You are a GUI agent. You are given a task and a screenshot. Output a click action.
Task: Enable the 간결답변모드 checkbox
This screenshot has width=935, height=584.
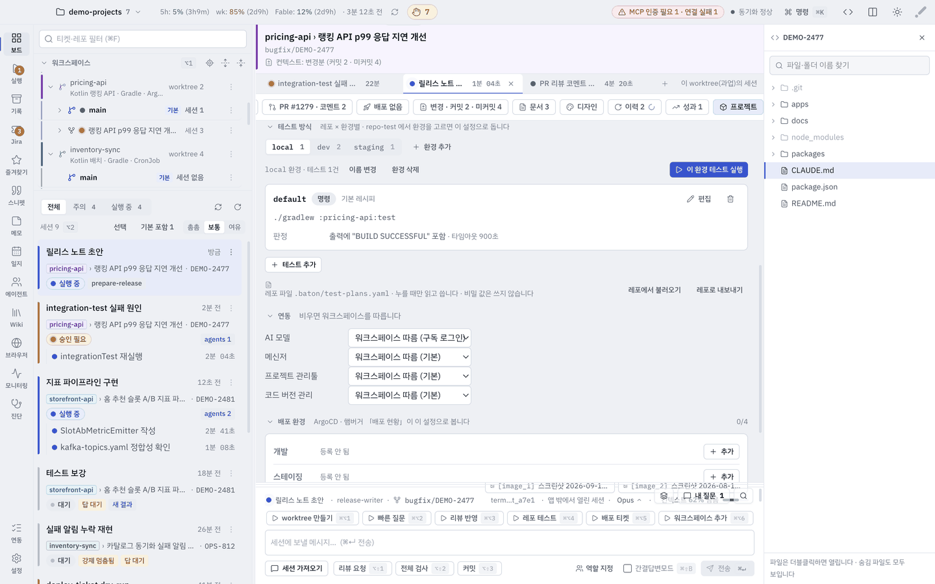coord(627,568)
